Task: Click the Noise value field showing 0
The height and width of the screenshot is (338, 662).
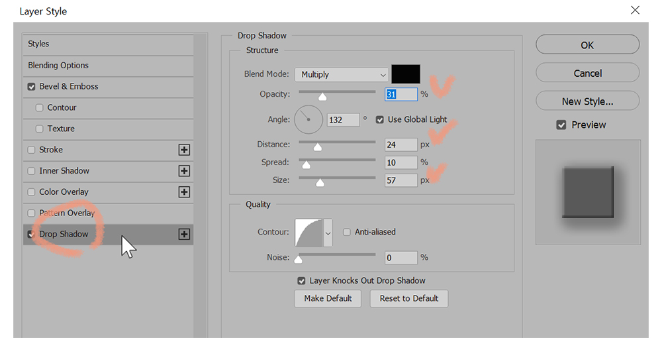Action: pos(401,258)
